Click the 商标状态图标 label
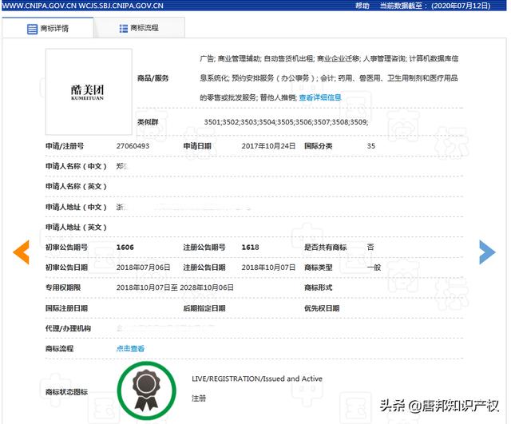 click(66, 392)
